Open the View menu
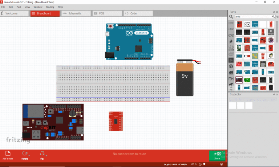 27,7
